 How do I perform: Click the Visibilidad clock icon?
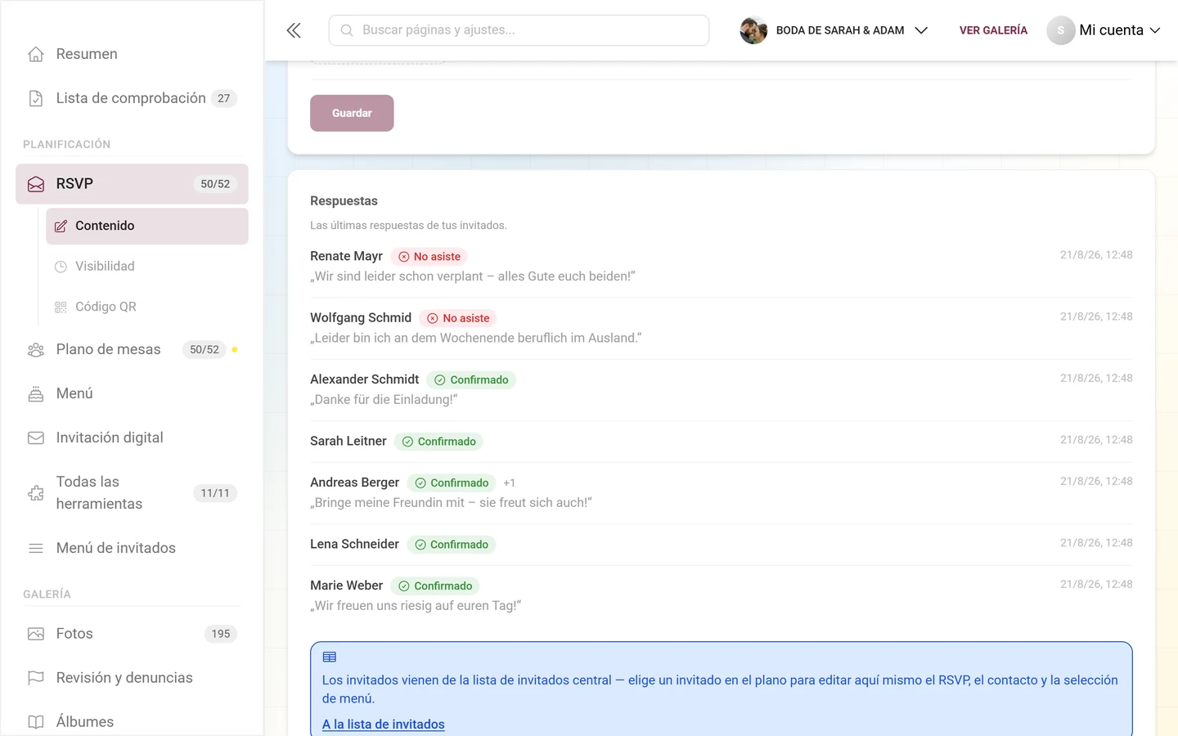click(x=61, y=267)
